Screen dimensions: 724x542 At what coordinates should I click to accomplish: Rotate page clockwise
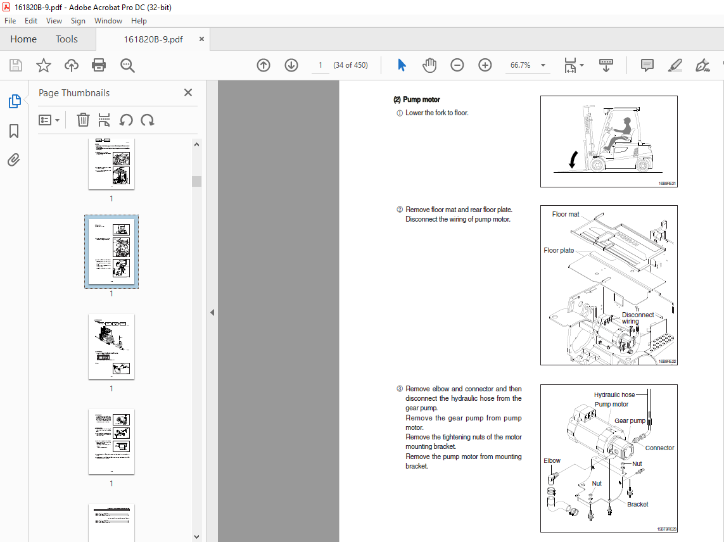(x=148, y=120)
